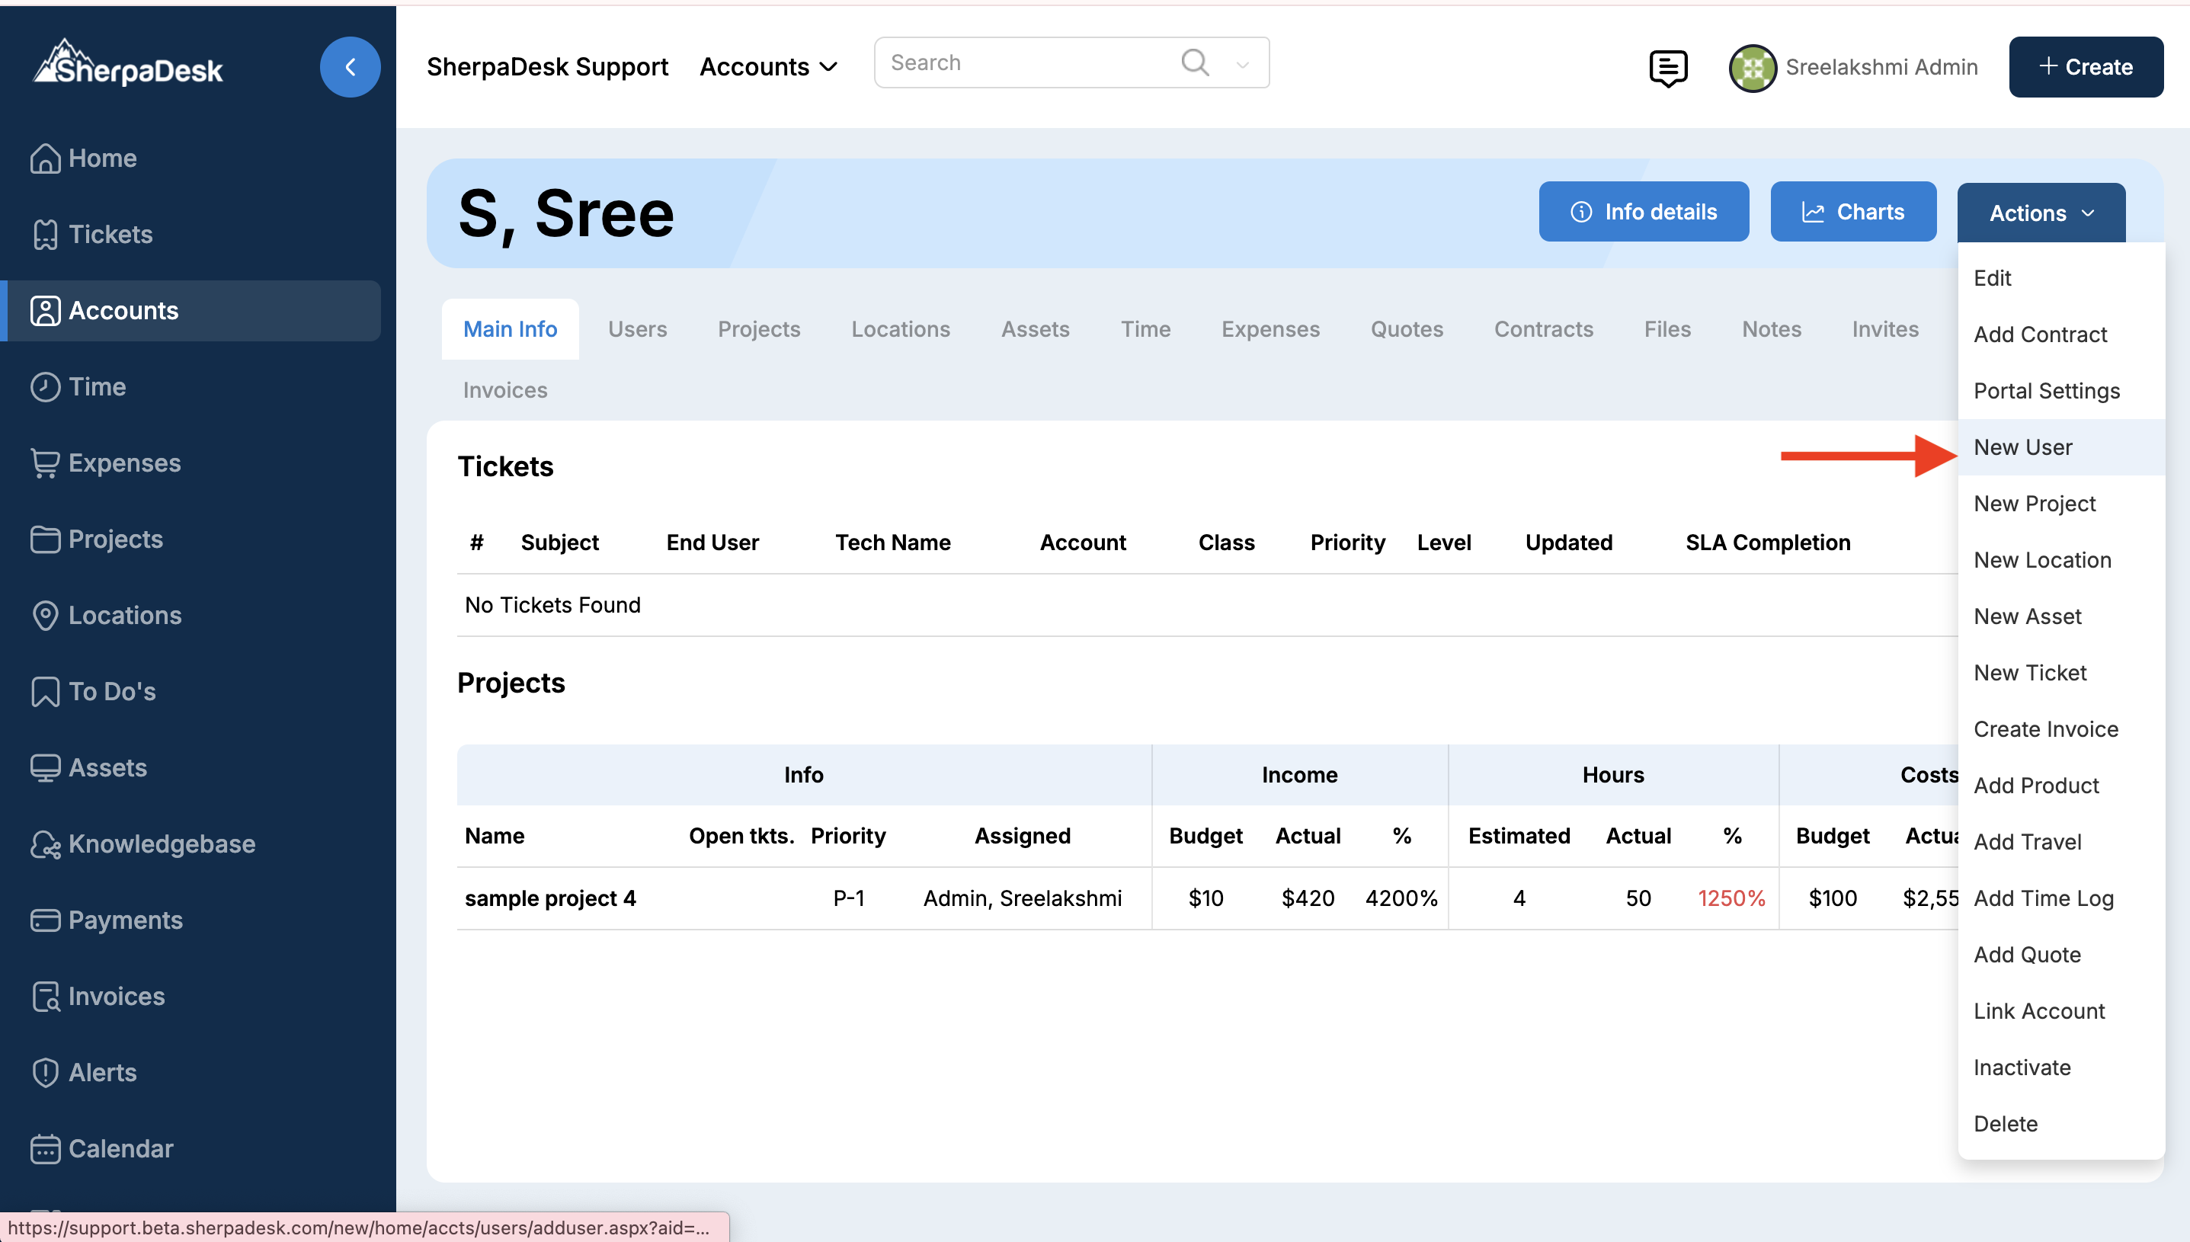
Task: Click the search magnifier icon
Action: [1195, 62]
